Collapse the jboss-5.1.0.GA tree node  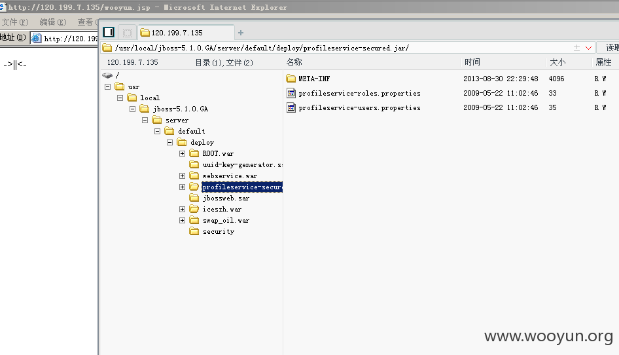pos(133,109)
